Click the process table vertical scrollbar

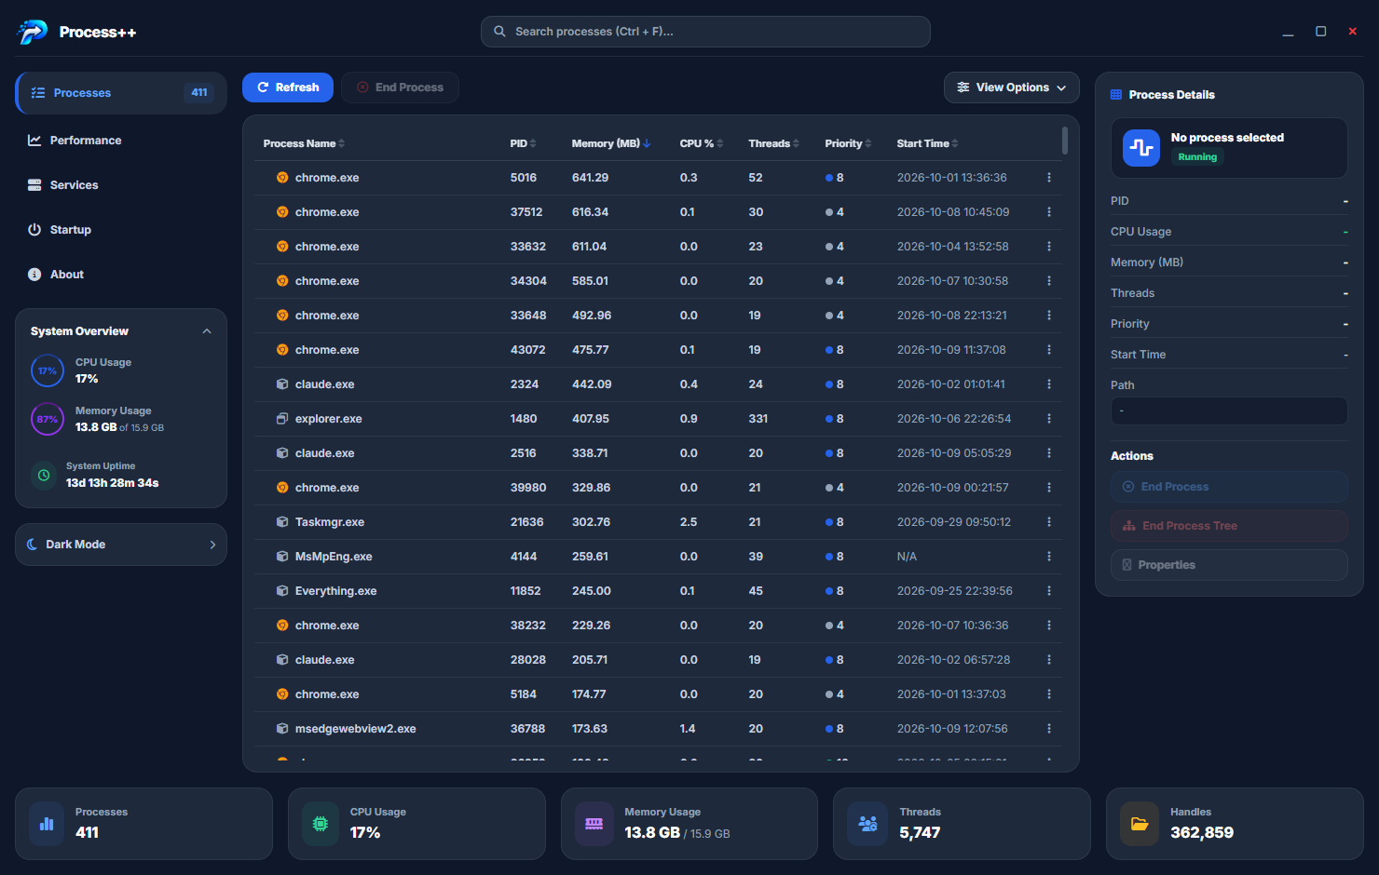pyautogui.click(x=1065, y=141)
